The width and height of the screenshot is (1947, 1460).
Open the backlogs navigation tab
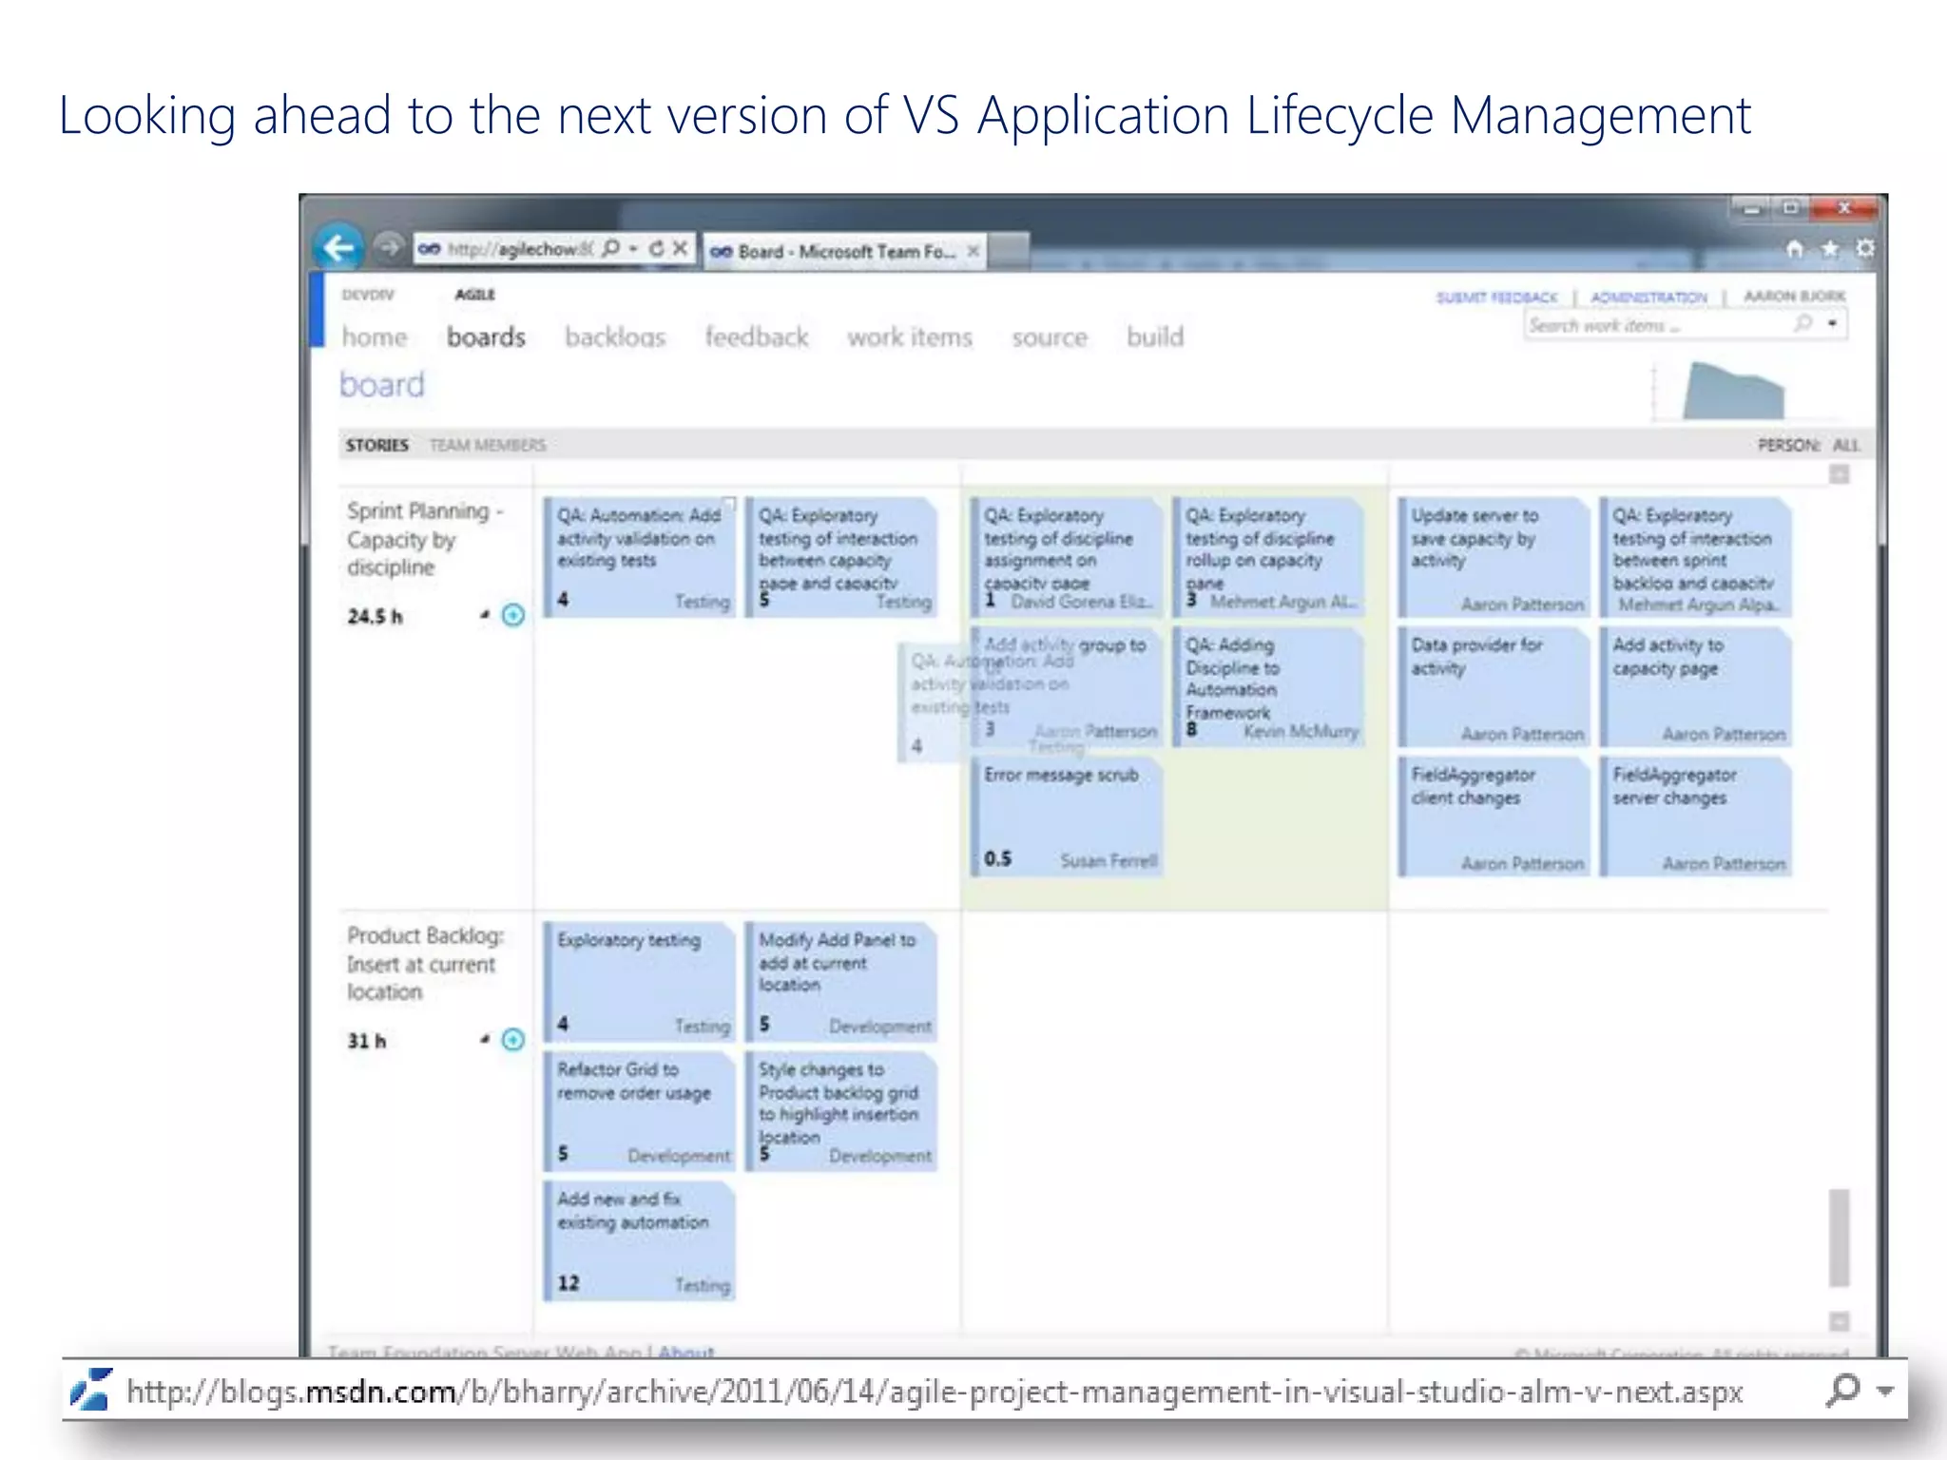point(615,336)
